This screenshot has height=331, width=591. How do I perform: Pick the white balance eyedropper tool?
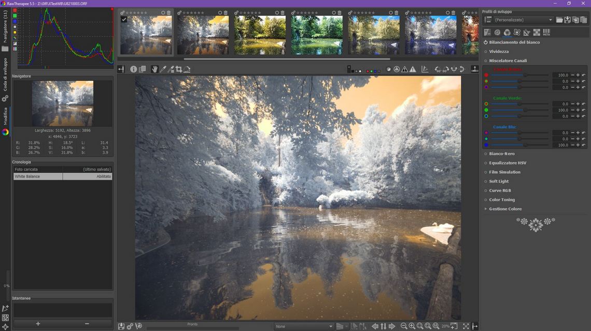coord(163,69)
